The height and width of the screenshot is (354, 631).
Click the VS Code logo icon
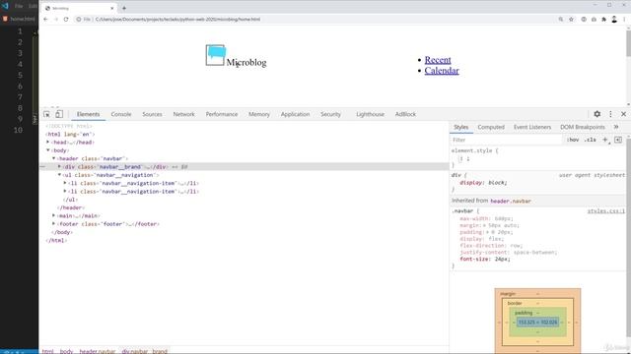pyautogui.click(x=5, y=6)
